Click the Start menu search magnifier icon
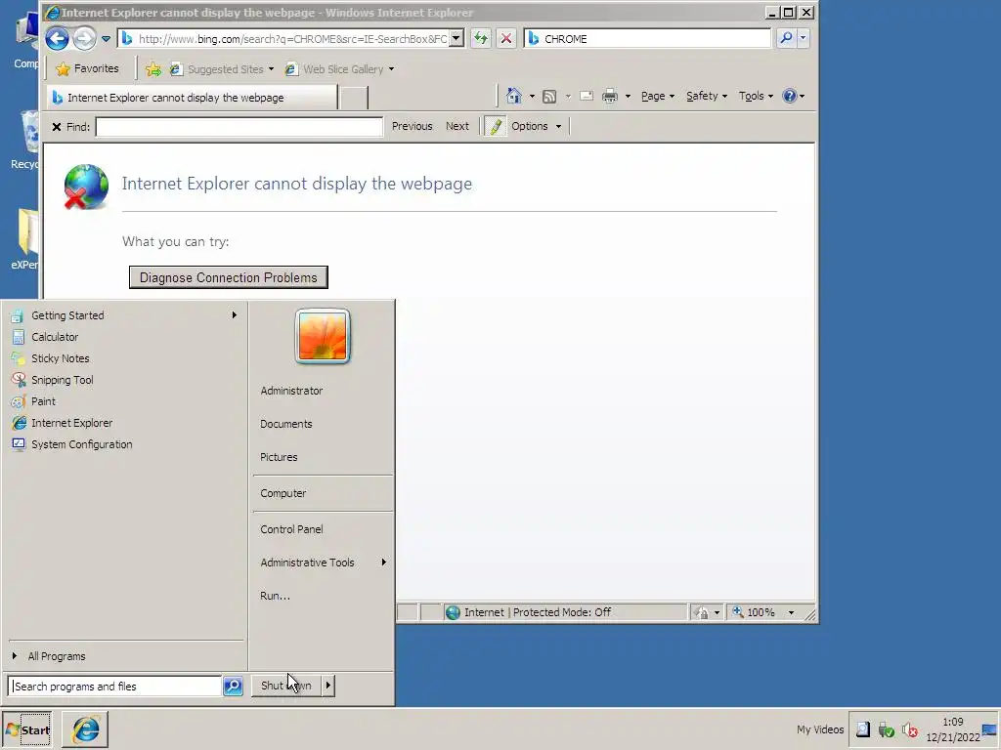This screenshot has height=750, width=1001. coord(233,687)
